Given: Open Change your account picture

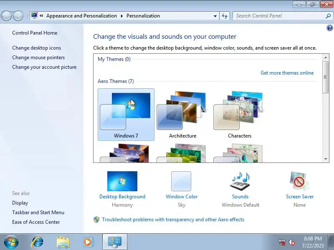Looking at the screenshot, I should 44,67.
